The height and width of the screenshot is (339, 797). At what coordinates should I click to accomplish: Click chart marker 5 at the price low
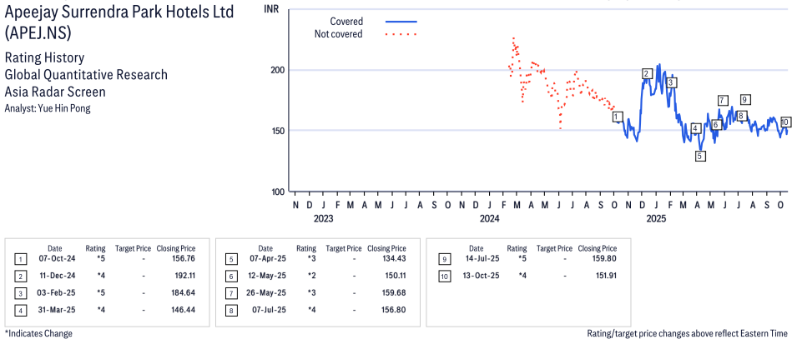click(699, 156)
